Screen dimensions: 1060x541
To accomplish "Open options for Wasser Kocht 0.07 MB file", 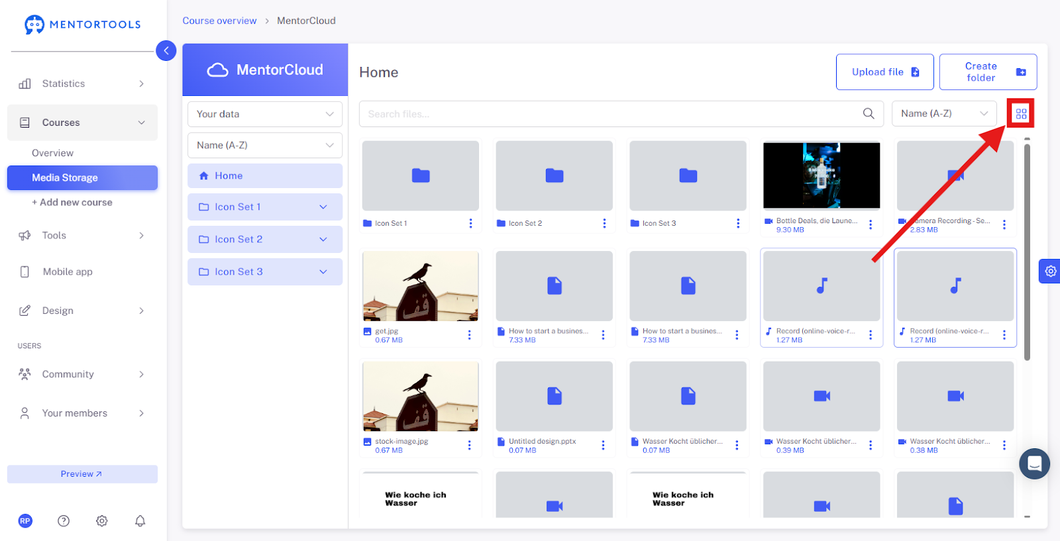I will [737, 446].
